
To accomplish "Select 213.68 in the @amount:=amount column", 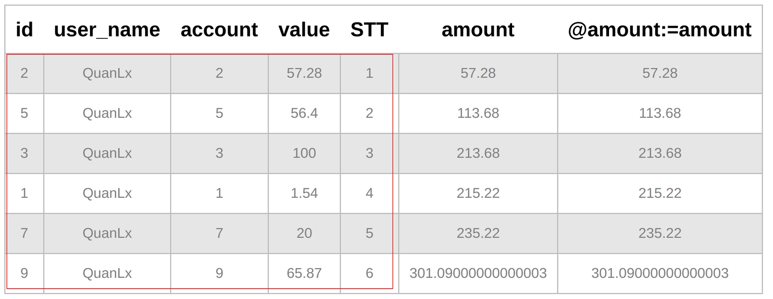I will 659,153.
